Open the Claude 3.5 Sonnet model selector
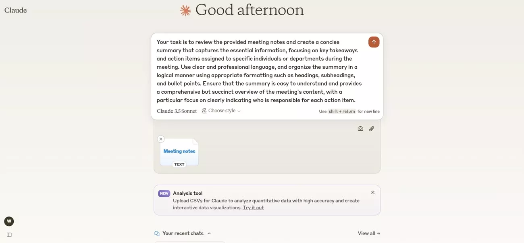 point(177,111)
